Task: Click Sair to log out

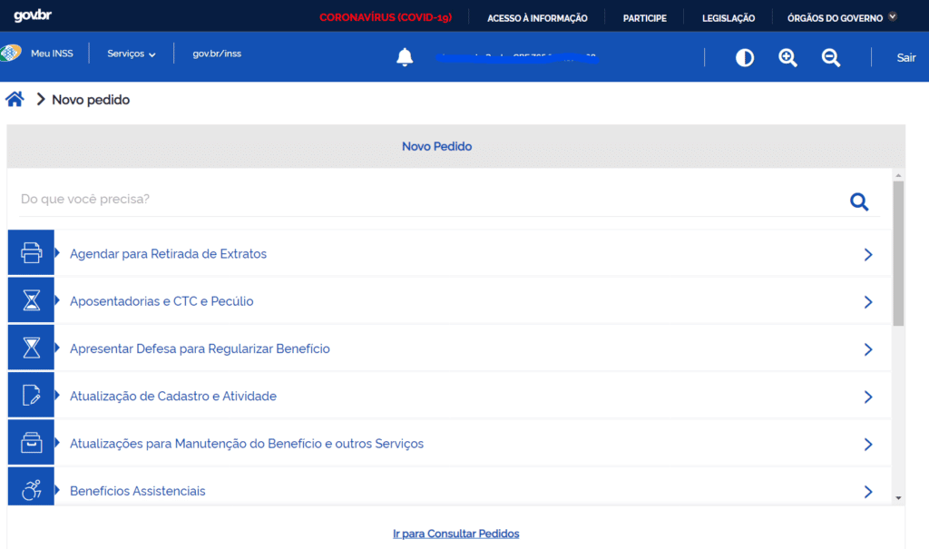Action: (905, 57)
